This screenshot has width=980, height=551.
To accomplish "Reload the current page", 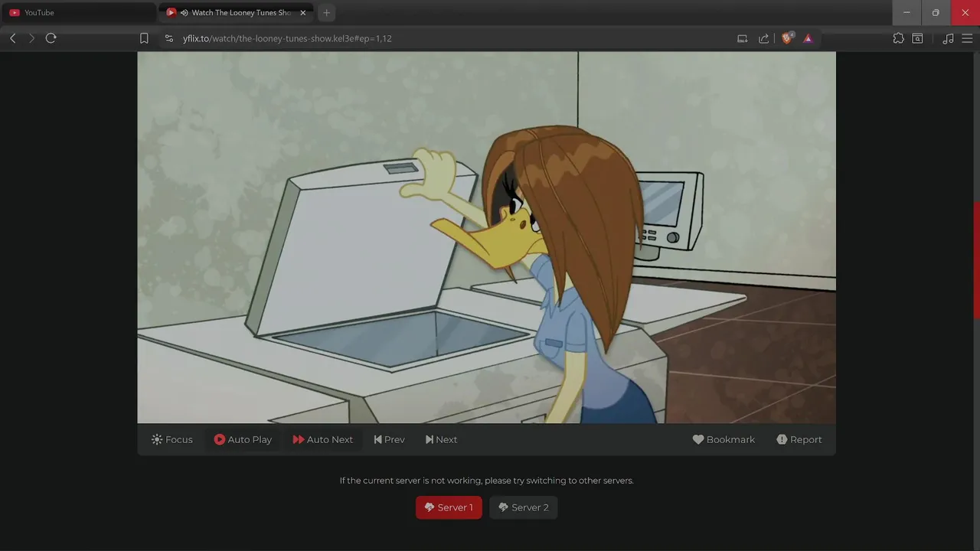I will (51, 38).
